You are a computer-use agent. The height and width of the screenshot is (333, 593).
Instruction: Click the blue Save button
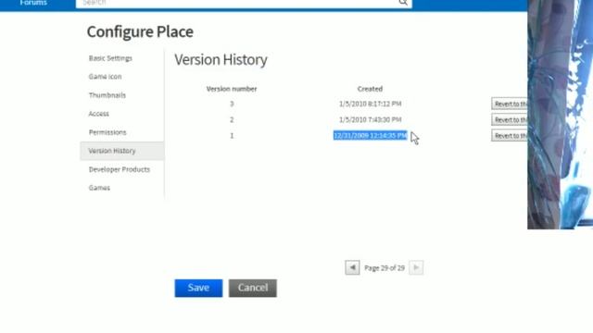click(x=198, y=288)
